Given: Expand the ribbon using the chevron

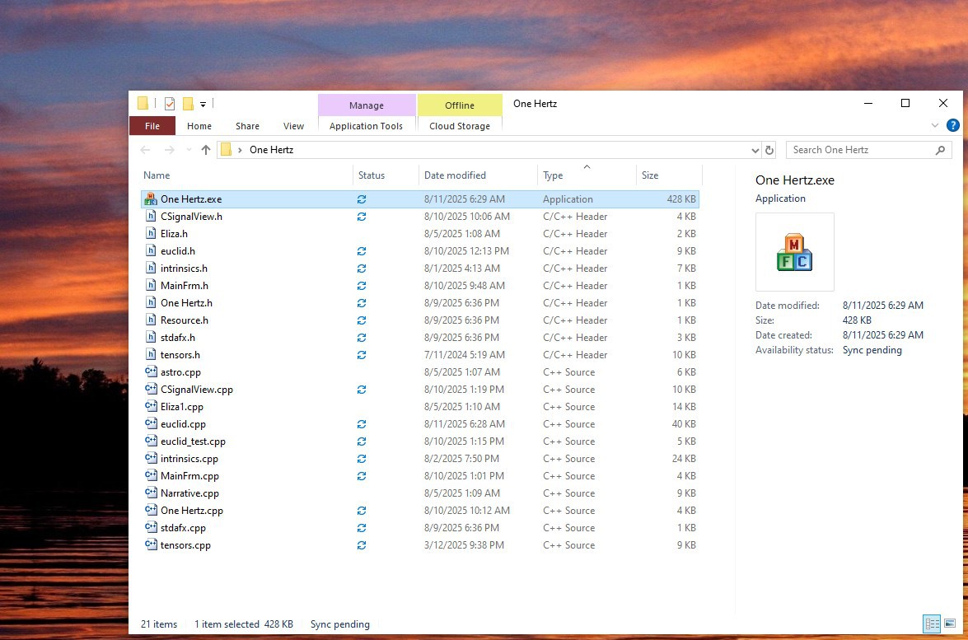Looking at the screenshot, I should click(x=935, y=126).
